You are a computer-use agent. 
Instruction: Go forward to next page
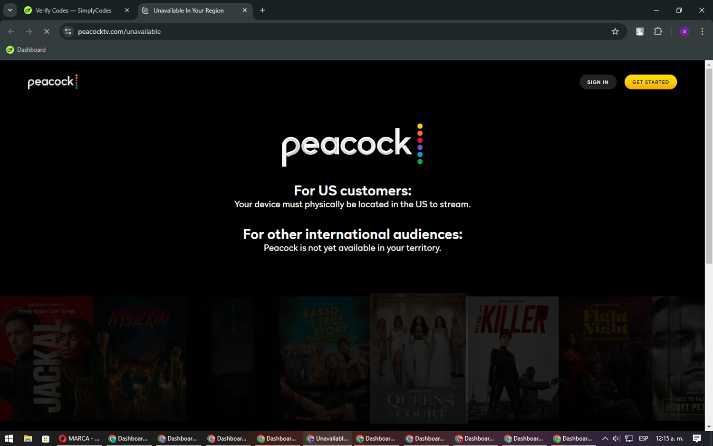pos(29,31)
